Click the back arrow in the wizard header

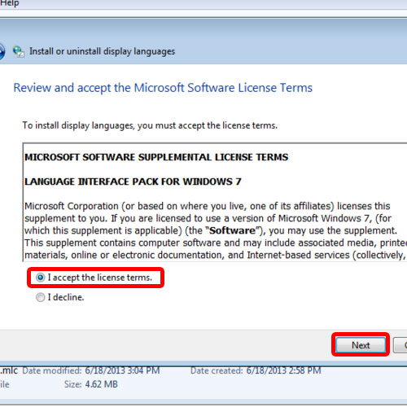[2, 51]
